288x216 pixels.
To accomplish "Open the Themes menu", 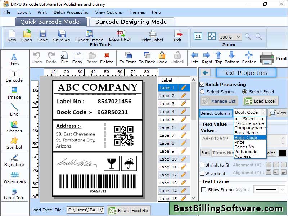I will click(137, 12).
